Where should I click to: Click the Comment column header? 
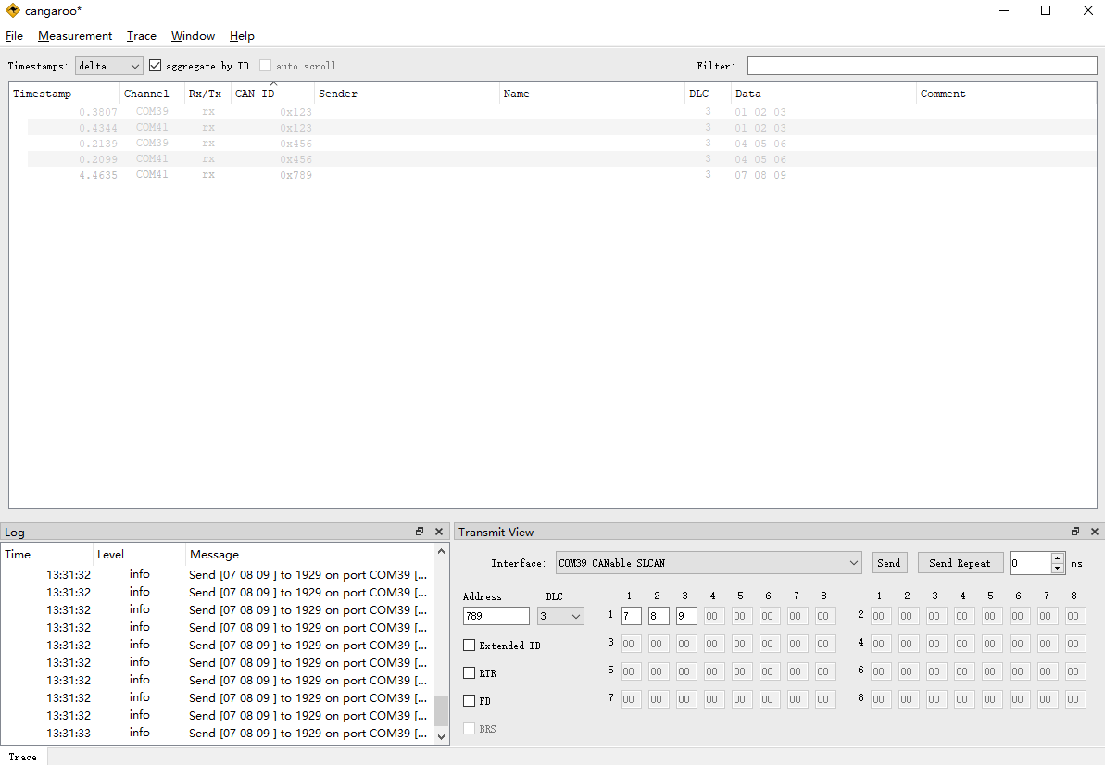[x=1006, y=93]
